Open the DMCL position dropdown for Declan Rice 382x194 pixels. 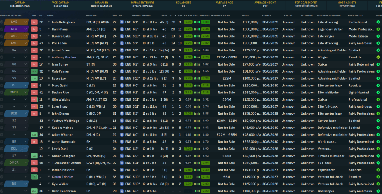25,92
